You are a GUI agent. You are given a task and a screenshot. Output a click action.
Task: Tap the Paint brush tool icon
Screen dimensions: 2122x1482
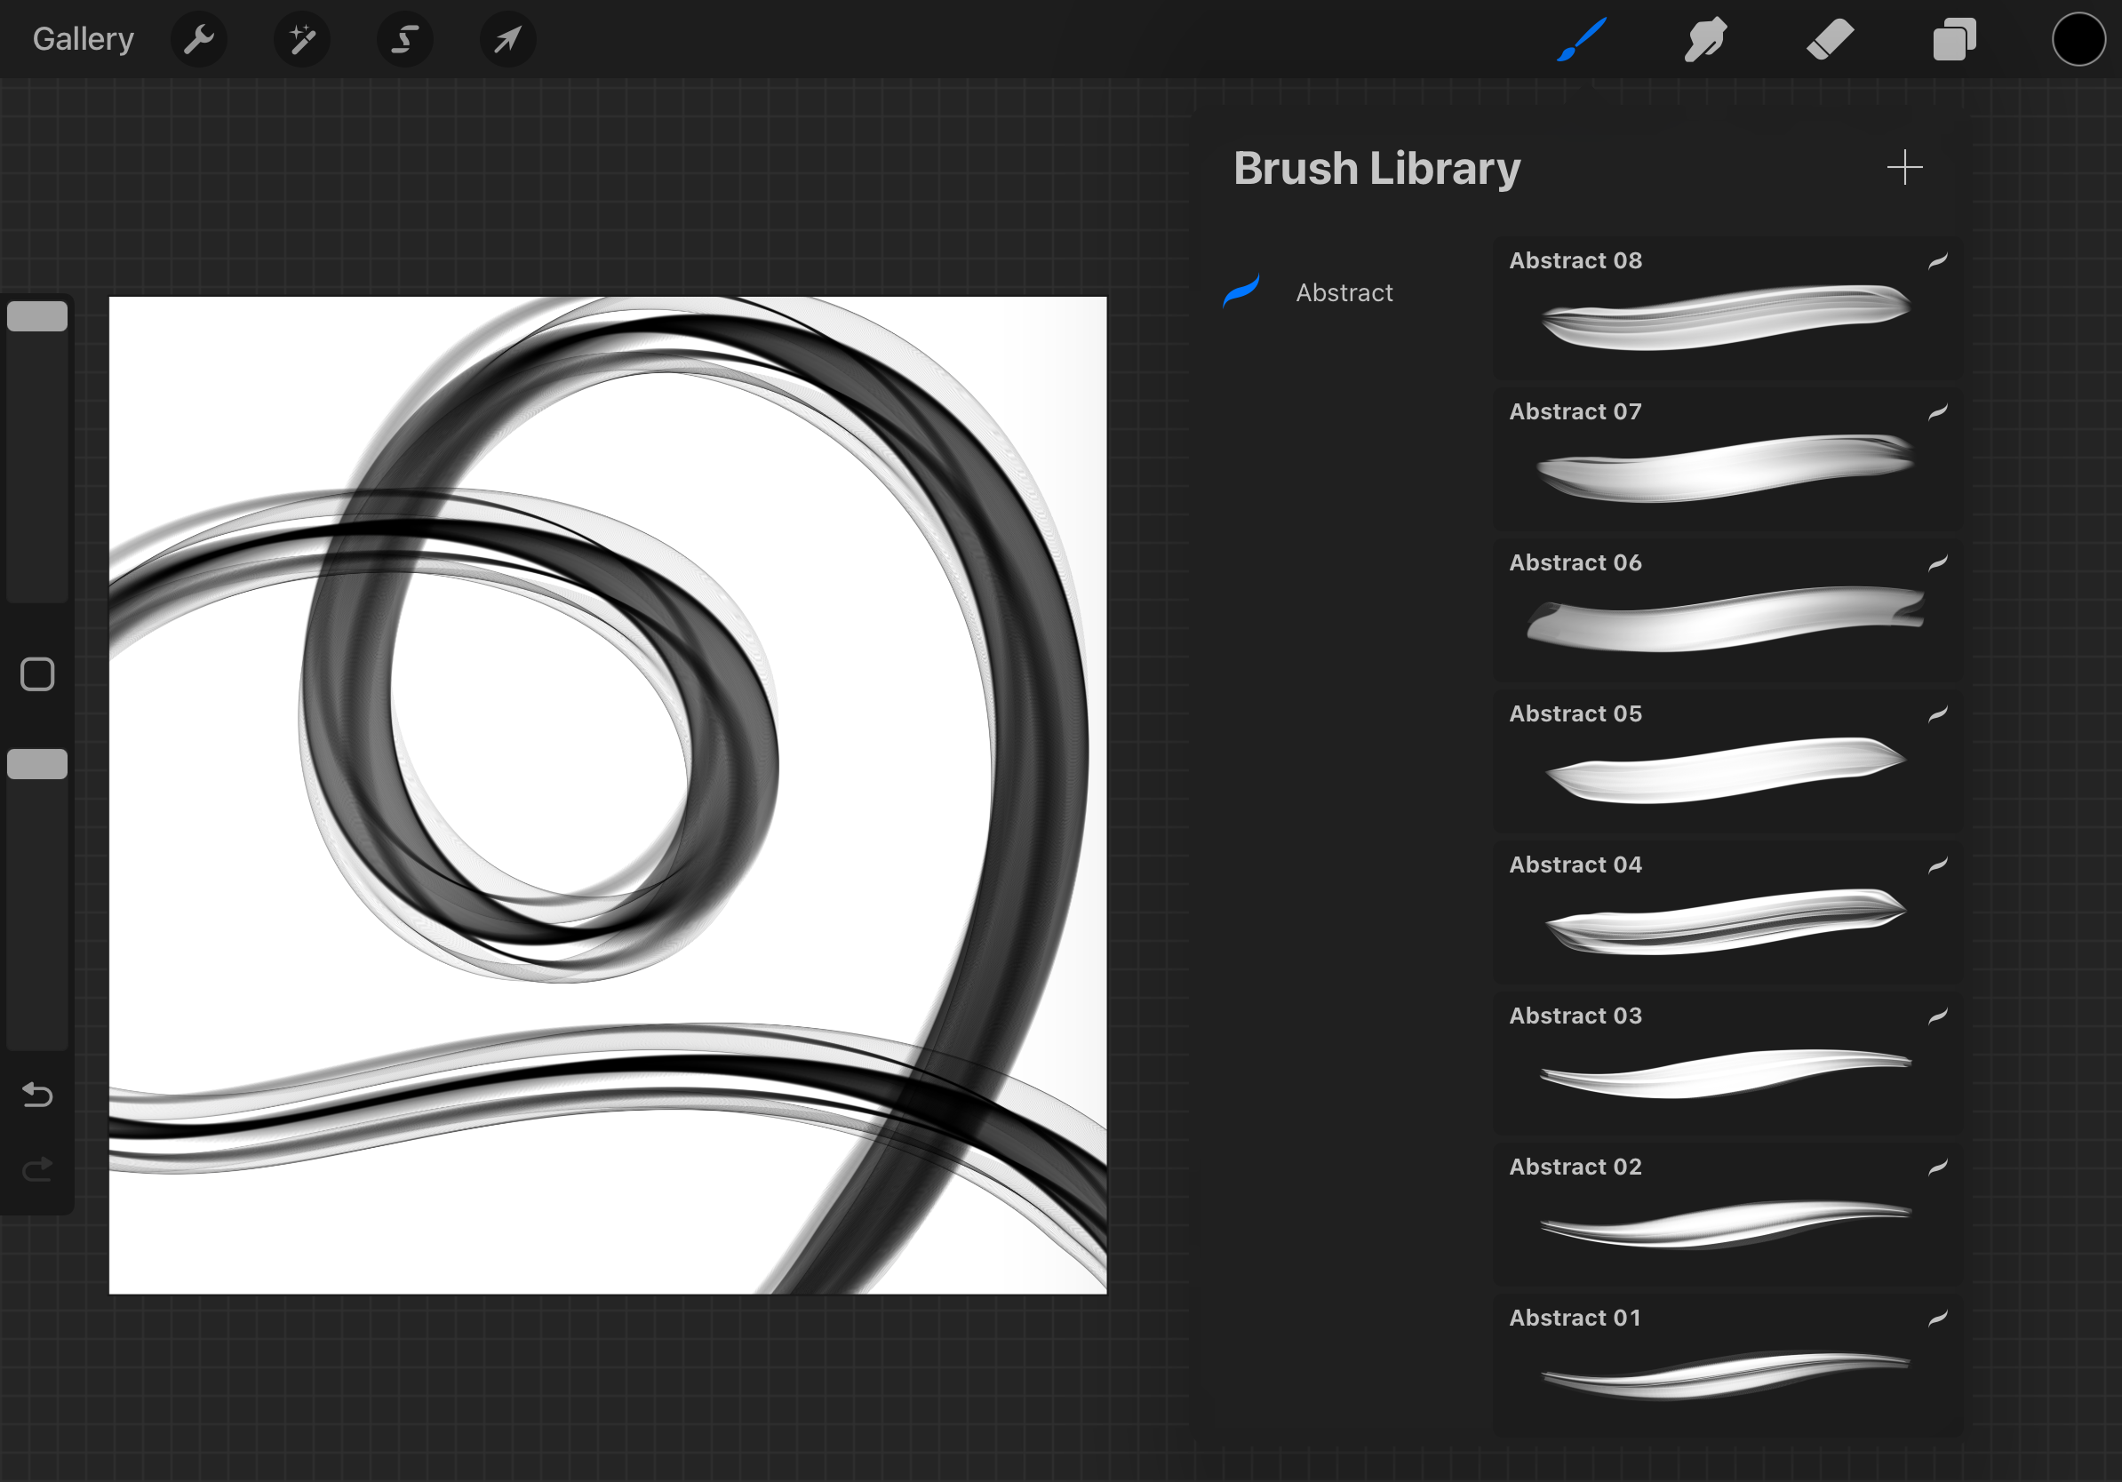click(1582, 40)
